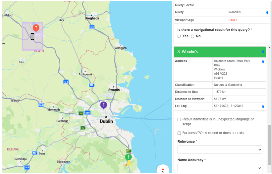272x174 pixels.
Task: Click the black phone device icon on map
Action: pyautogui.click(x=32, y=36)
